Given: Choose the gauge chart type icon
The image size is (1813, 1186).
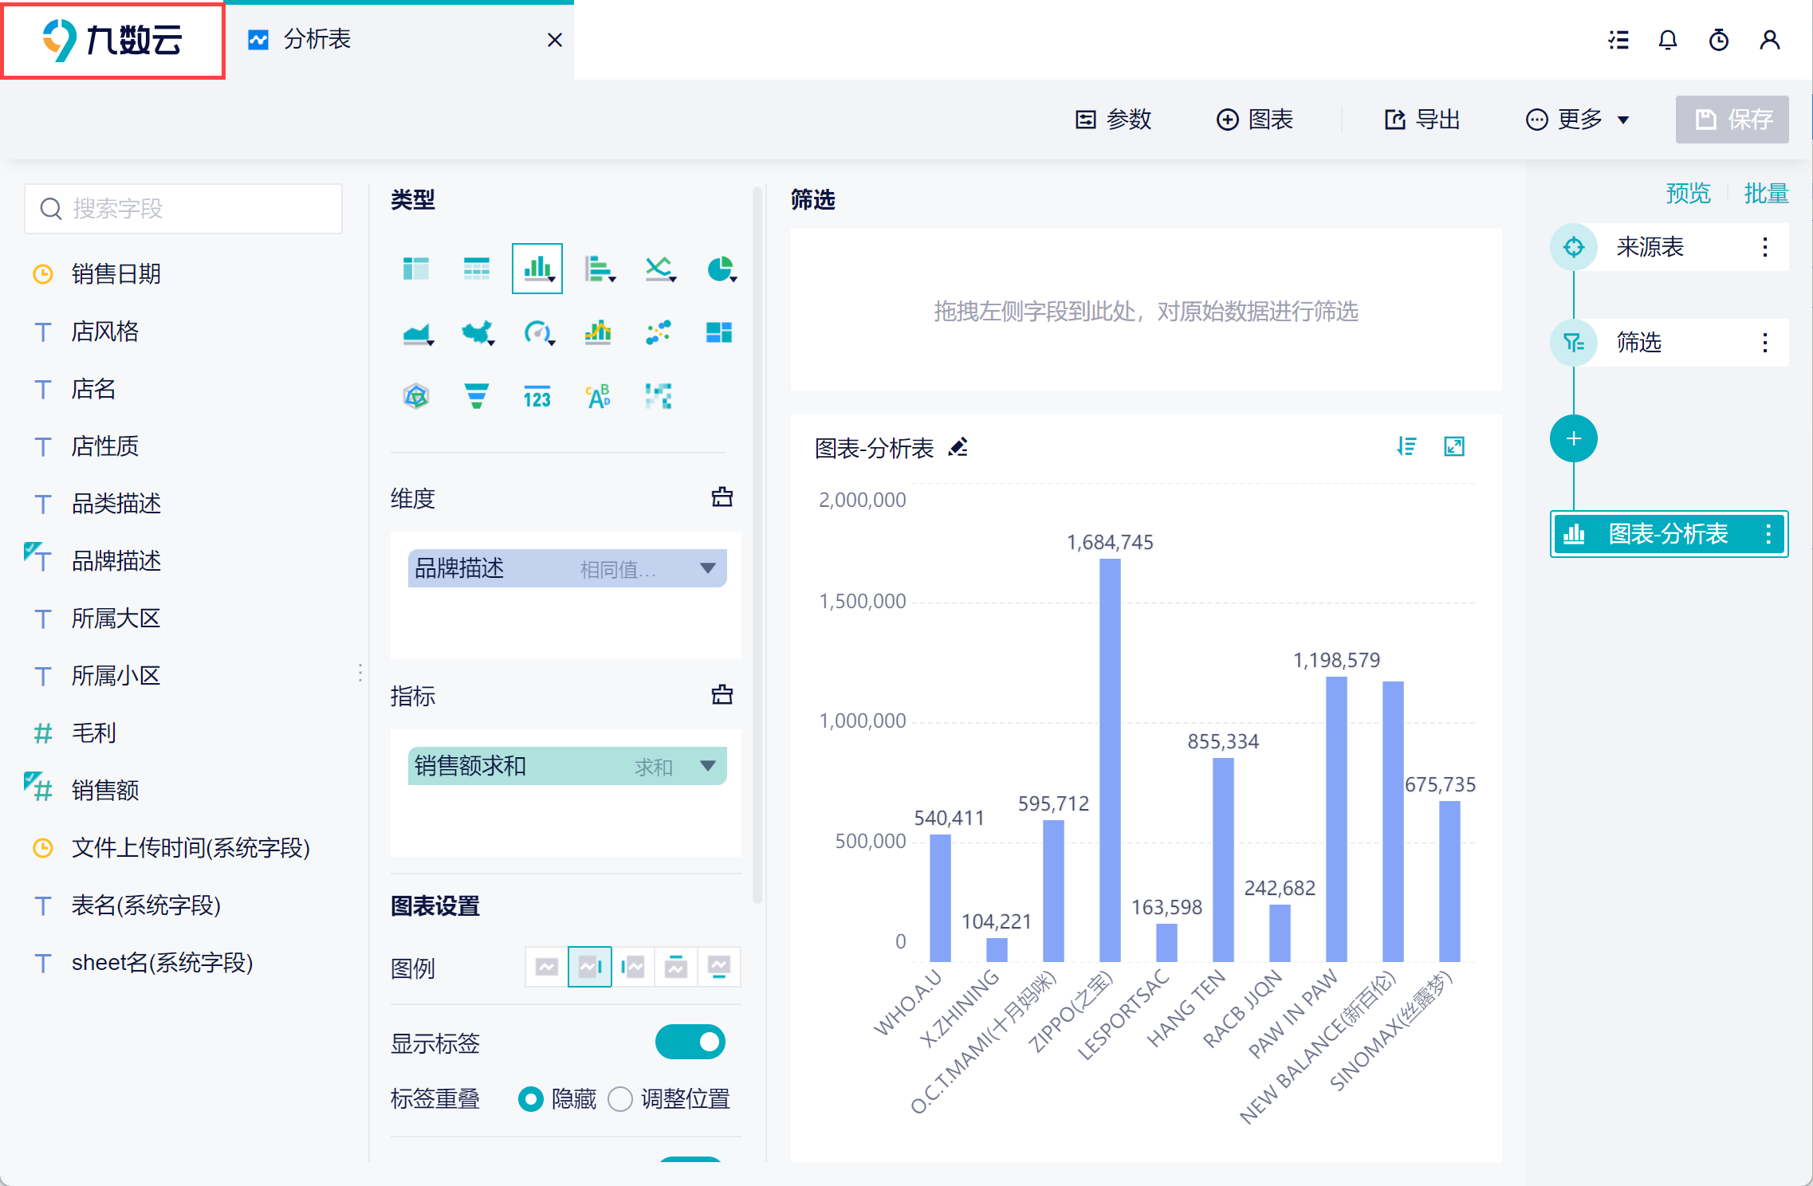Looking at the screenshot, I should click(x=538, y=332).
